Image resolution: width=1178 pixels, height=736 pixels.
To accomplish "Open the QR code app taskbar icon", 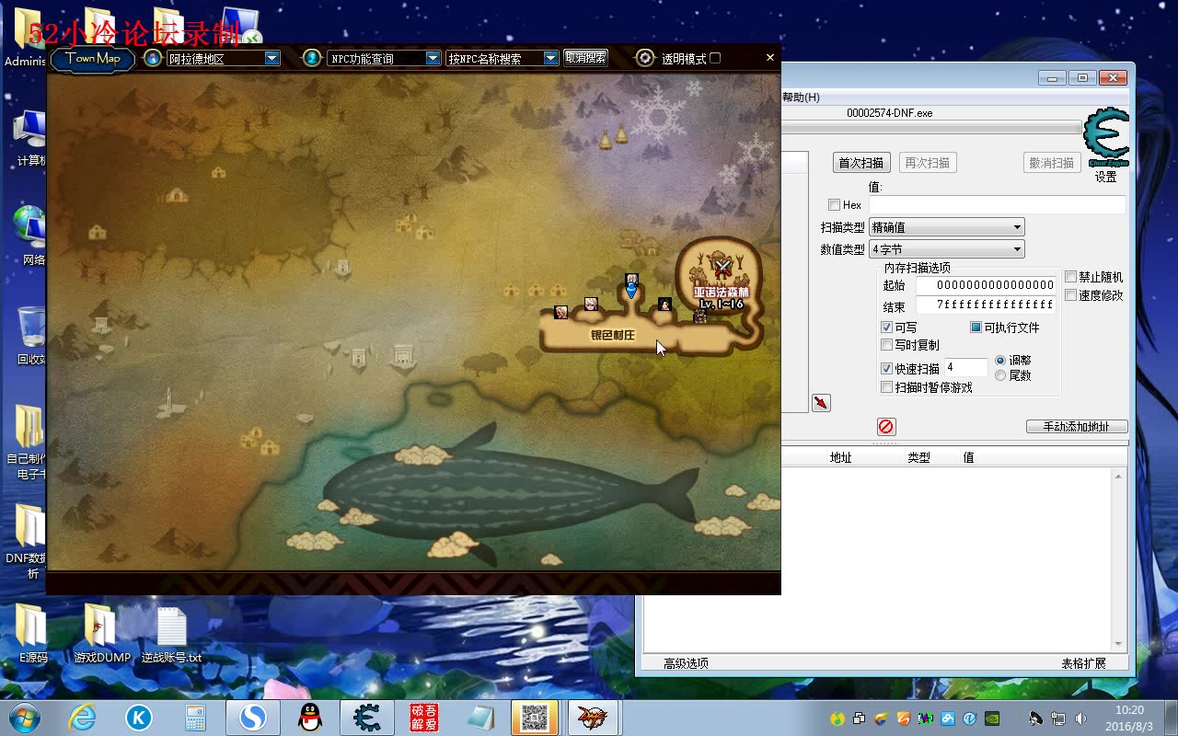I will tap(534, 718).
